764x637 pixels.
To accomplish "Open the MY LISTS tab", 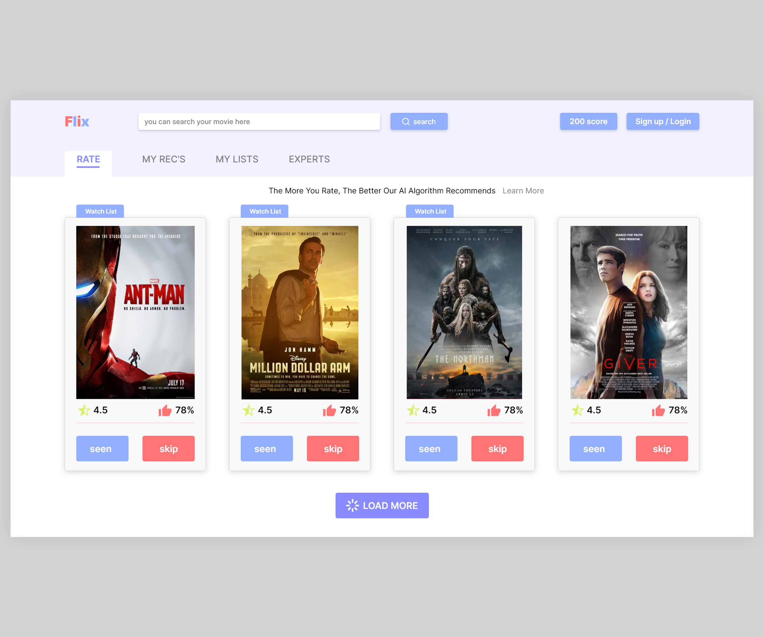I will click(237, 159).
